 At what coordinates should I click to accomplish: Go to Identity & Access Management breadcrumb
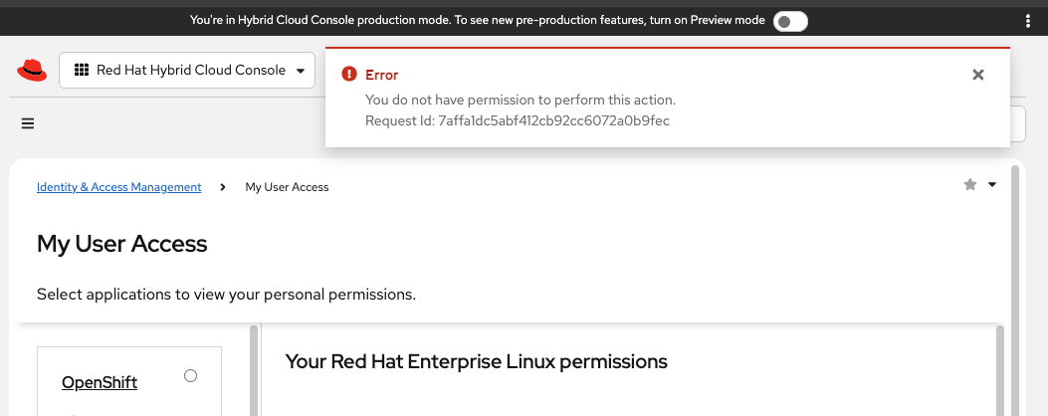click(x=118, y=187)
